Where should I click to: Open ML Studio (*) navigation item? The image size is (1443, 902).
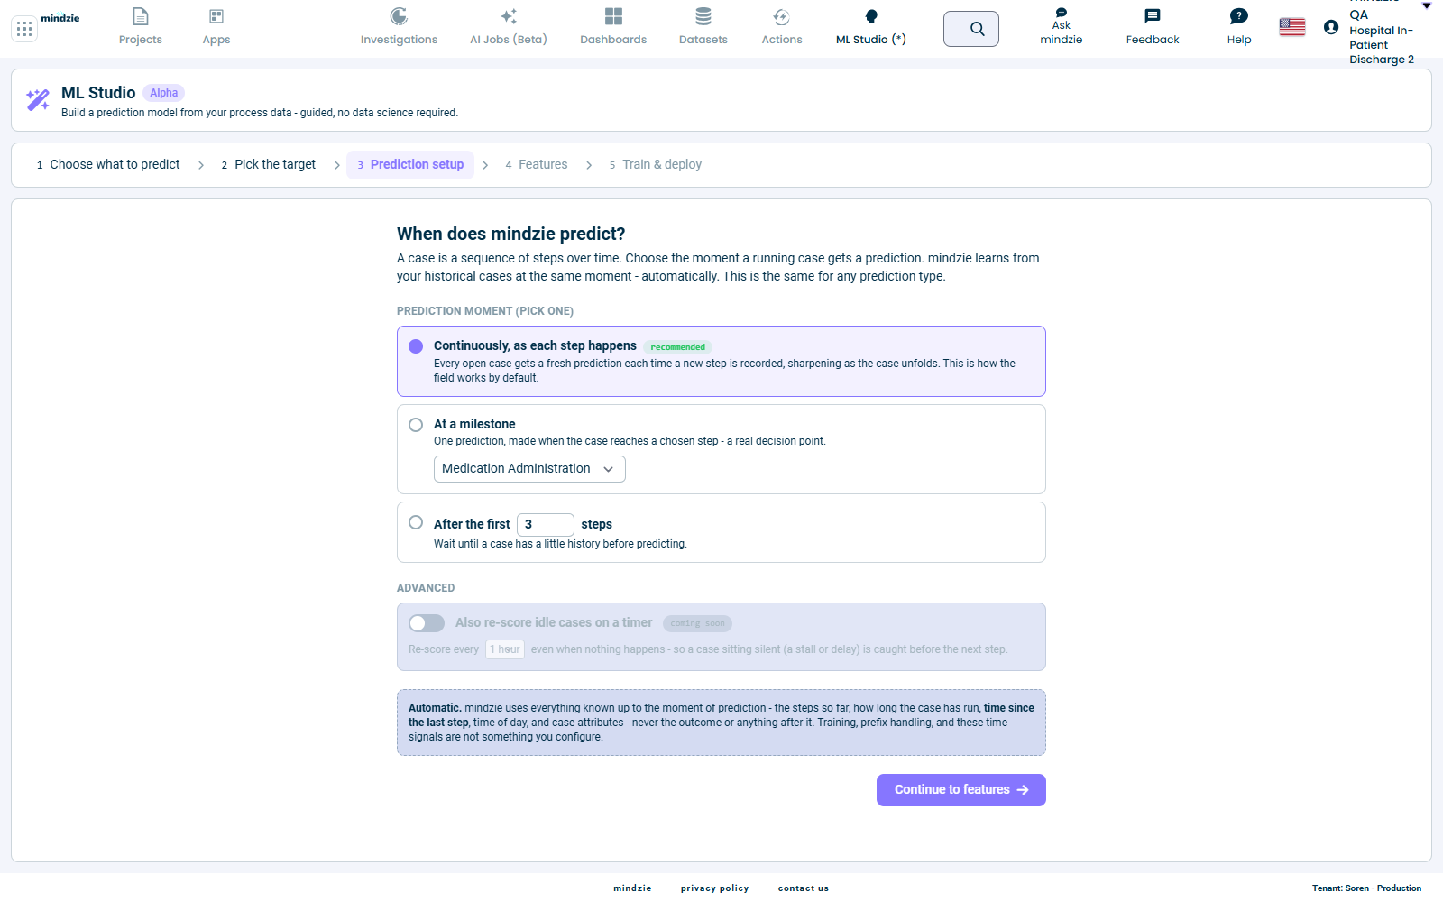click(x=871, y=27)
